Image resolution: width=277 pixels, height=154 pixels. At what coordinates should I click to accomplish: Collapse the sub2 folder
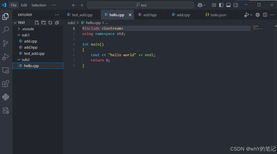pyautogui.click(x=19, y=60)
